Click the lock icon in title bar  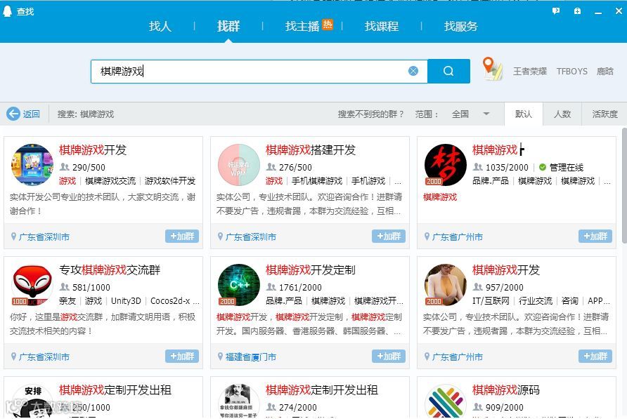[577, 11]
